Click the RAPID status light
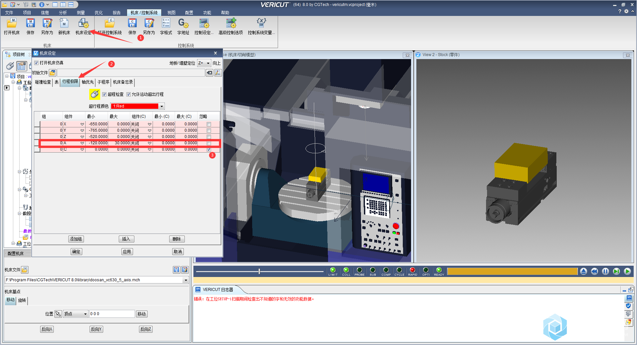 412,270
